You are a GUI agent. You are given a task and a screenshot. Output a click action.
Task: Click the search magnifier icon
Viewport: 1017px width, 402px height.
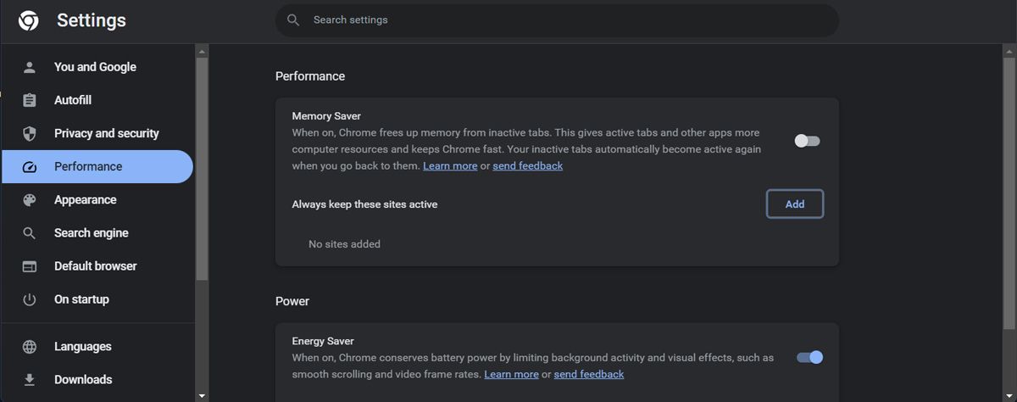coord(293,20)
